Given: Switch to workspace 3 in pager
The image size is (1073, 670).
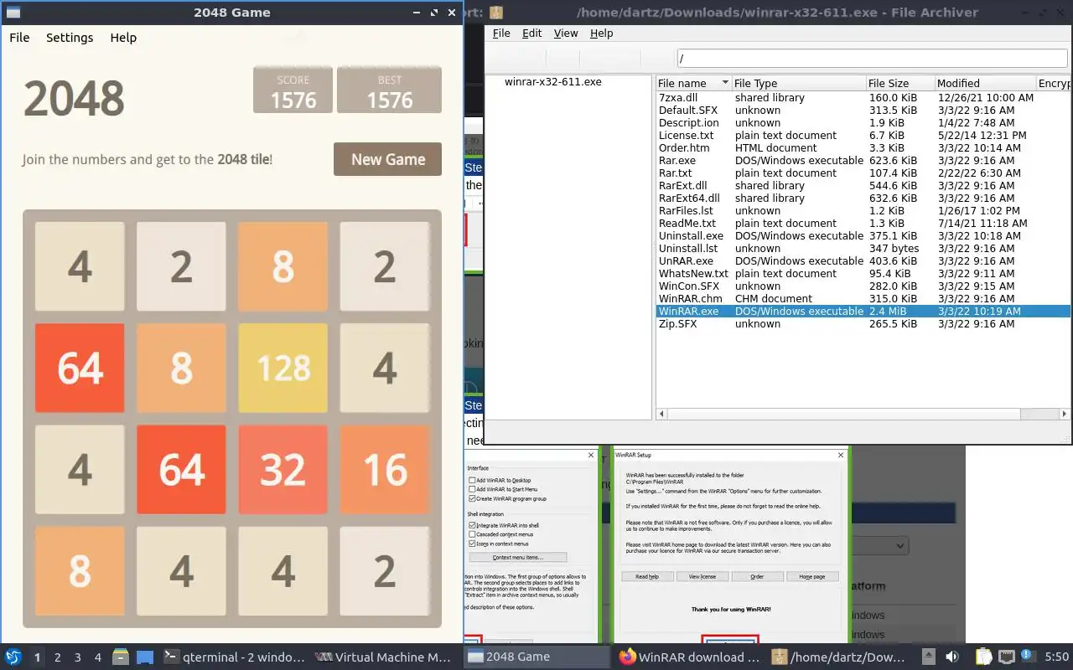Looking at the screenshot, I should [78, 657].
